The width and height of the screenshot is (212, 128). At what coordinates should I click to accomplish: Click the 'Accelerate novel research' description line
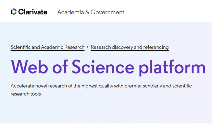point(101,86)
